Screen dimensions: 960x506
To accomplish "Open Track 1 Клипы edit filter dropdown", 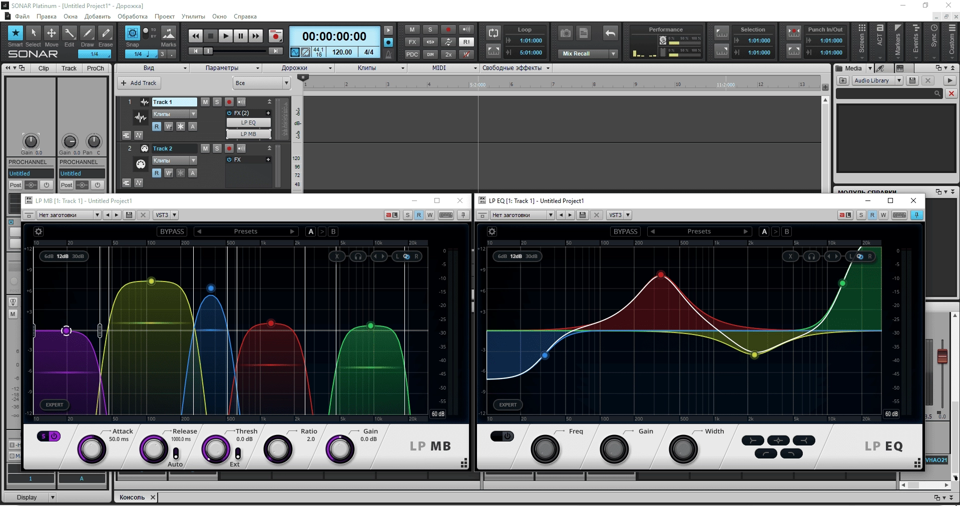I will coord(174,114).
